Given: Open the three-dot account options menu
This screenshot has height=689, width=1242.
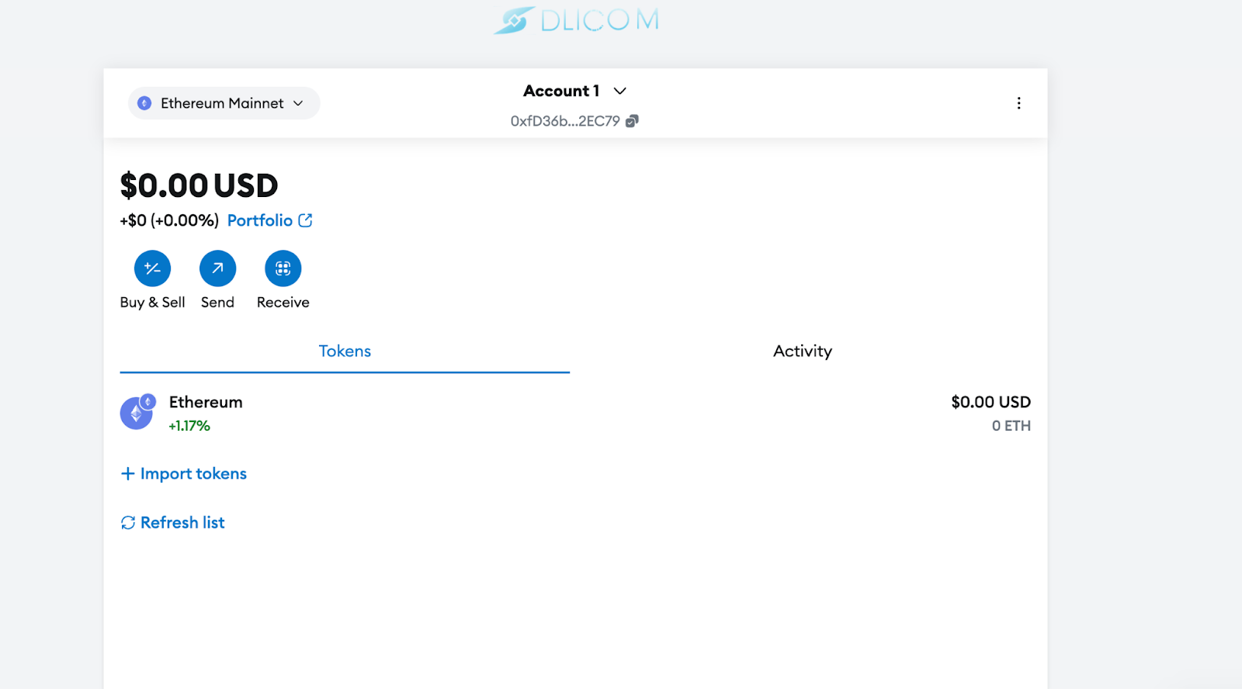Looking at the screenshot, I should [x=1018, y=103].
